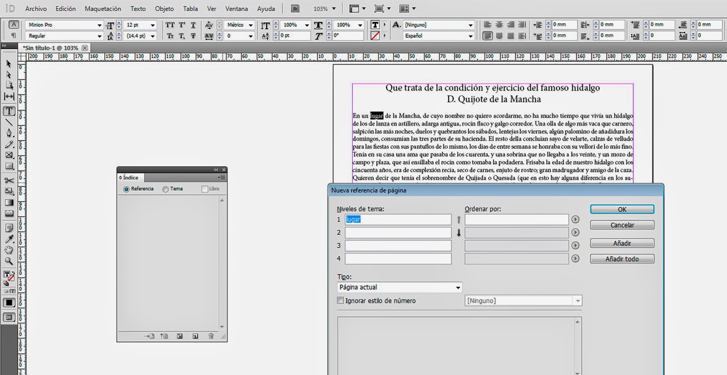Switch to the Sin título-1 document tab

pyautogui.click(x=49, y=47)
